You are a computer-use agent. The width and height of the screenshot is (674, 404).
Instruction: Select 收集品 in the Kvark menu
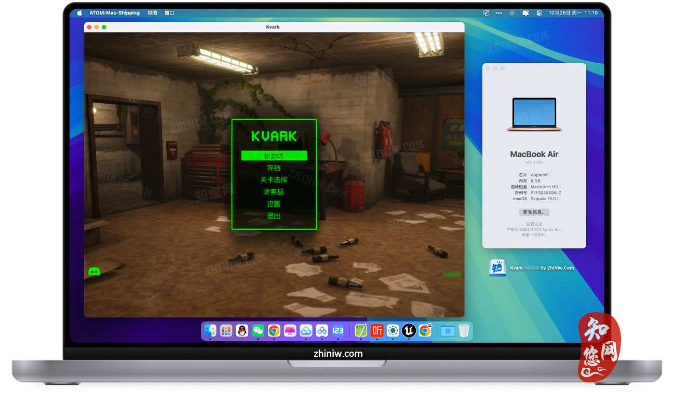pyautogui.click(x=274, y=192)
